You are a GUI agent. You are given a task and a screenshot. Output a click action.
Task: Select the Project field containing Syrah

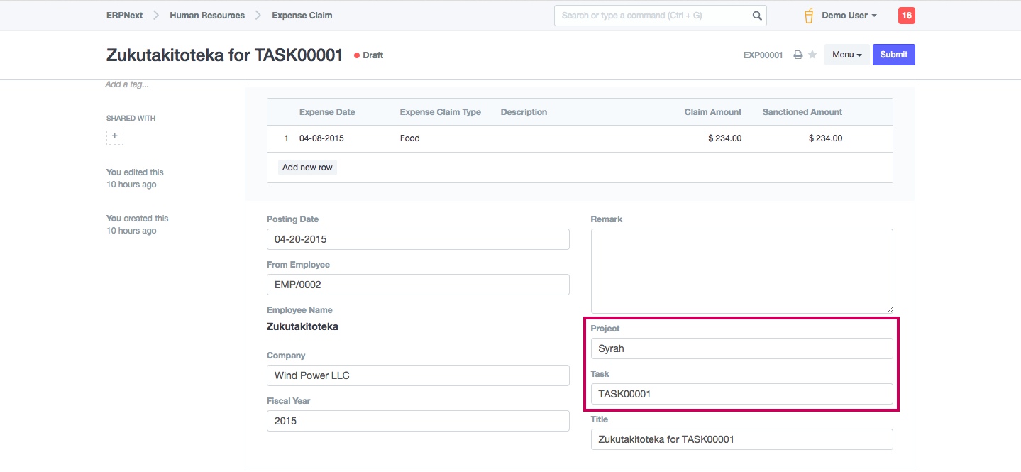(x=741, y=348)
